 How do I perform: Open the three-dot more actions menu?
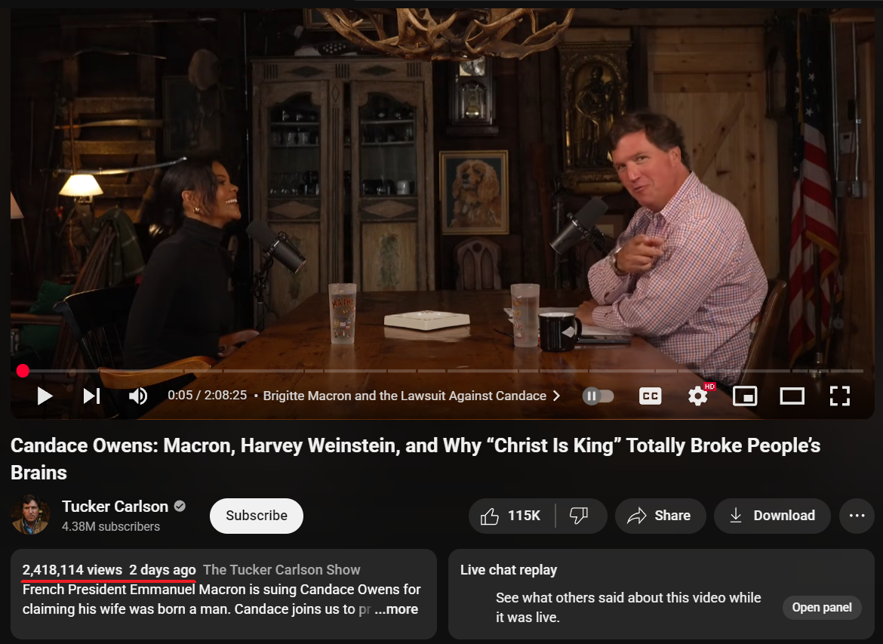click(857, 516)
